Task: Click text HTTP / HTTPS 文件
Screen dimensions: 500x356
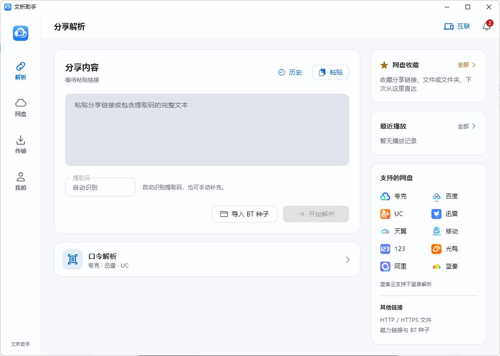Action: tap(406, 320)
